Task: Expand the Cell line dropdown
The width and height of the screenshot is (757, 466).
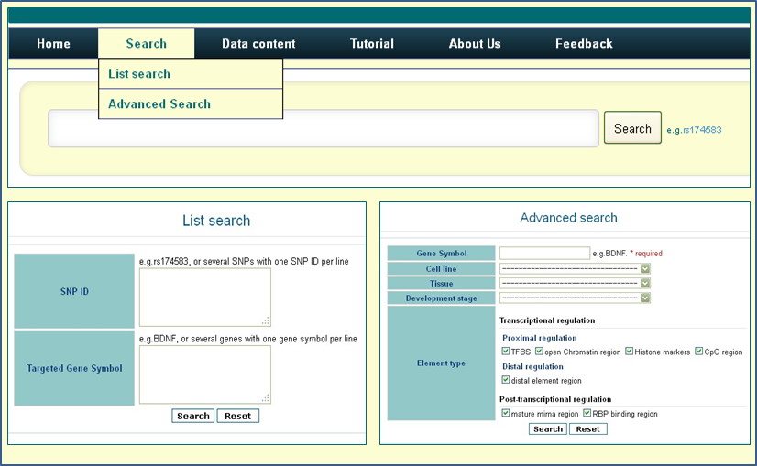Action: pyautogui.click(x=575, y=269)
